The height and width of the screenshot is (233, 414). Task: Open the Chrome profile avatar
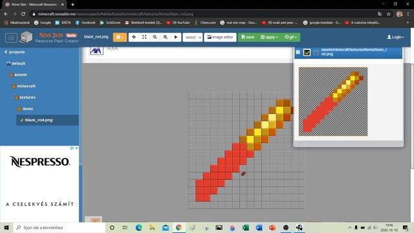click(x=399, y=14)
